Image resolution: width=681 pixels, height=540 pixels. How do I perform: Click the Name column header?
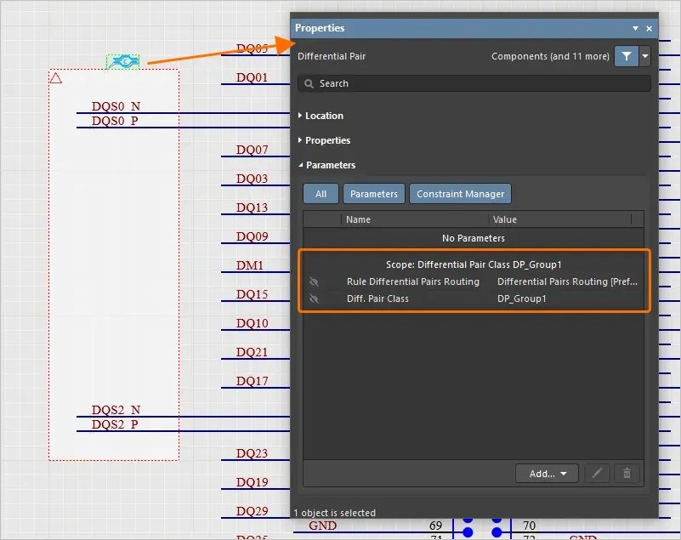pos(358,219)
